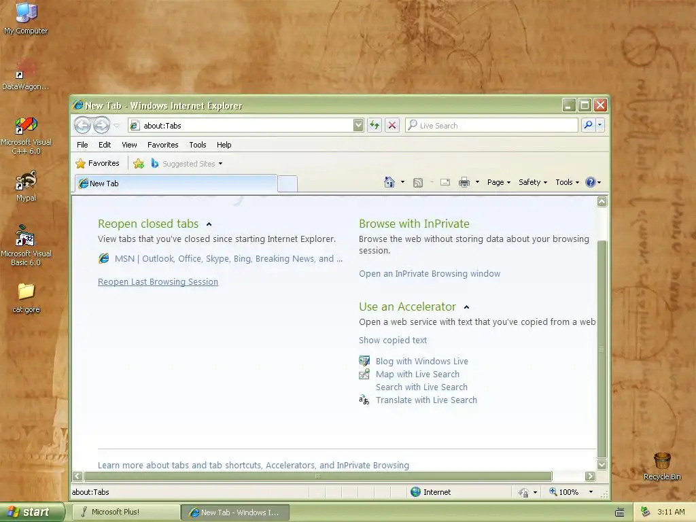Click inside the Live Search box

491,126
